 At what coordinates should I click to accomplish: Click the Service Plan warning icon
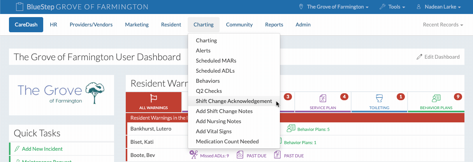click(323, 98)
